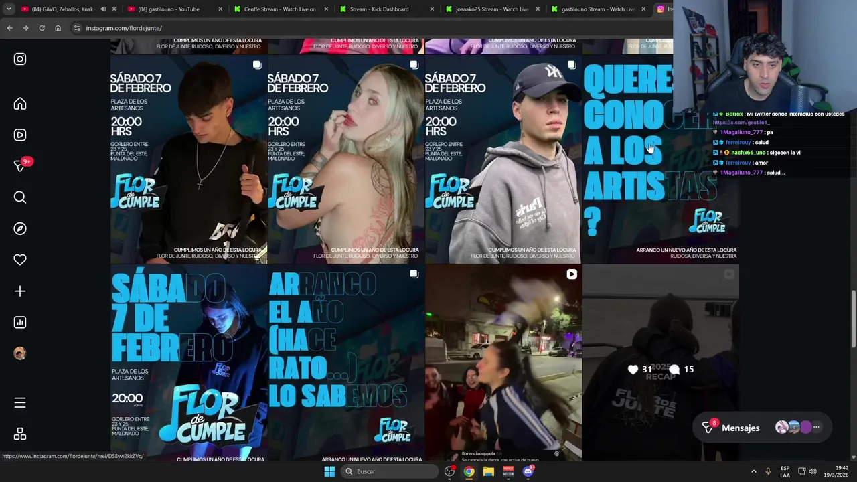
Task: Open Chrome from the taskbar
Action: point(469,471)
